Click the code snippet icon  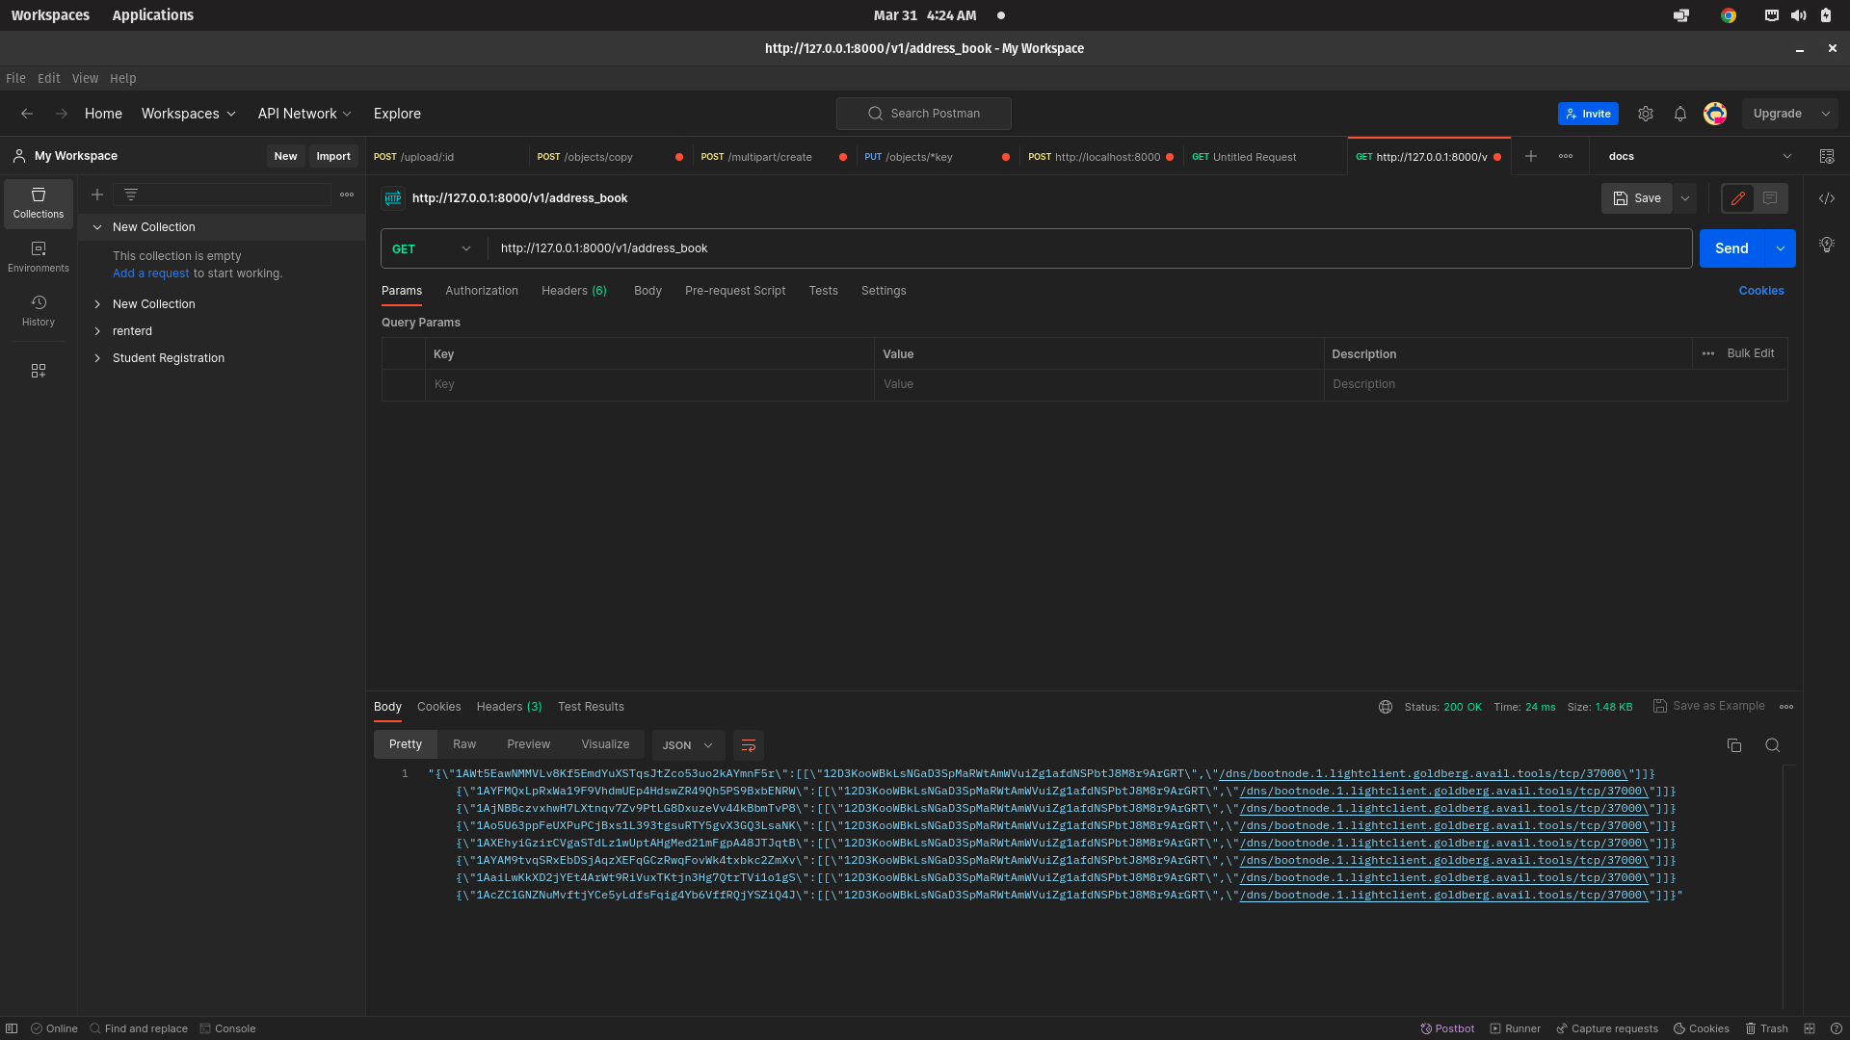[1826, 198]
